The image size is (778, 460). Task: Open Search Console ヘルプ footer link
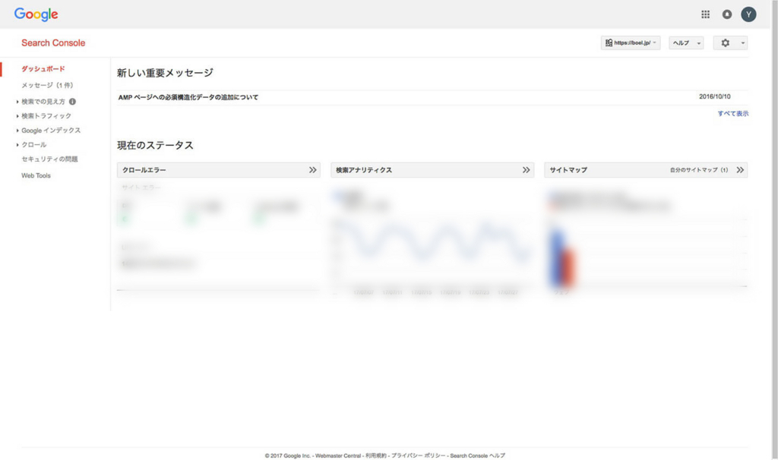[477, 455]
